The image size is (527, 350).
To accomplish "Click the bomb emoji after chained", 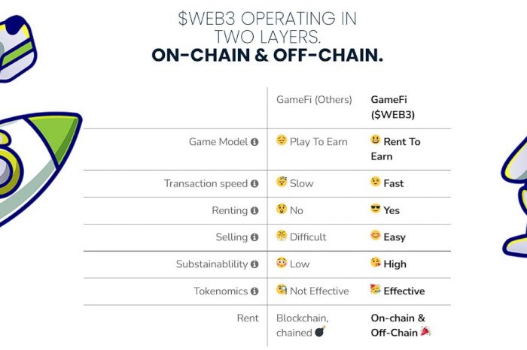I will [x=320, y=331].
